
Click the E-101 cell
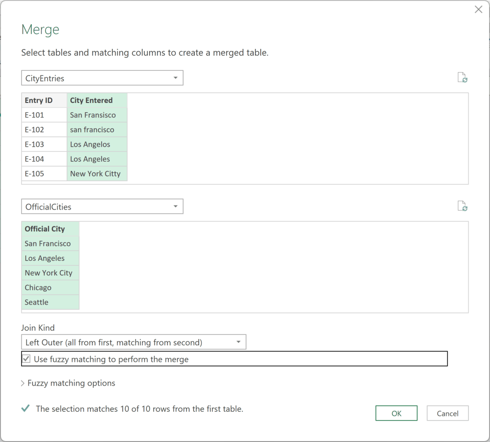click(x=44, y=115)
